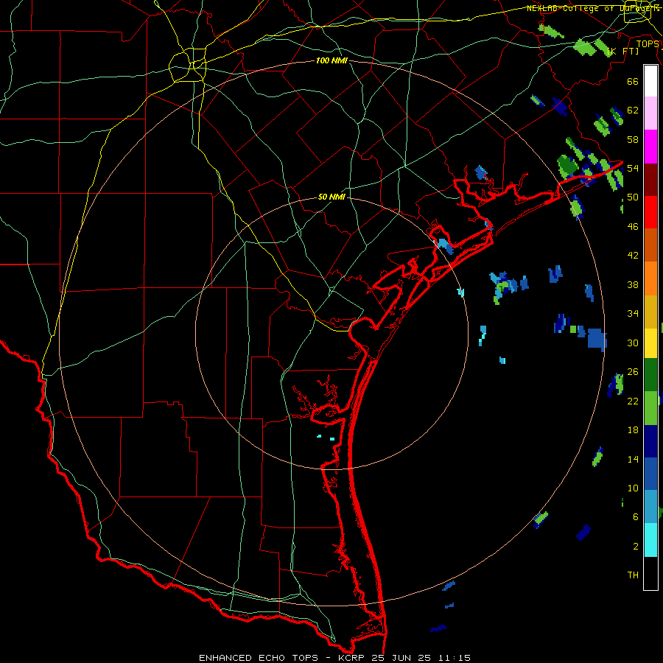Click the "26" legend value
The height and width of the screenshot is (663, 663).
pyautogui.click(x=633, y=372)
